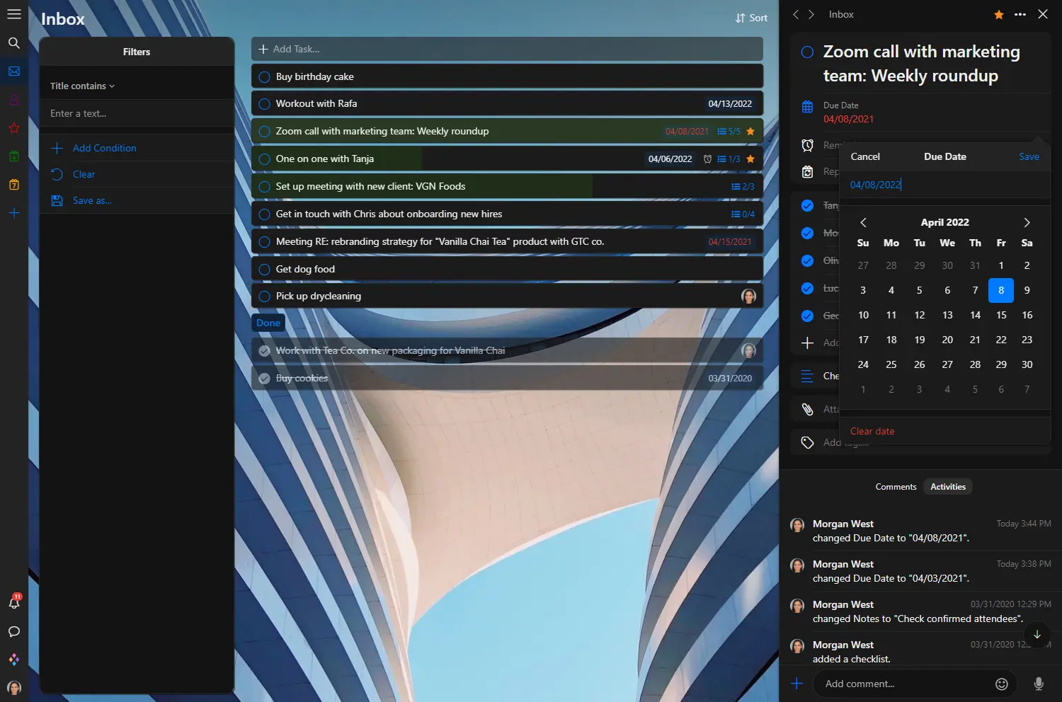The height and width of the screenshot is (702, 1062).
Task: Click the search magnifier icon in sidebar
Action: tap(13, 43)
